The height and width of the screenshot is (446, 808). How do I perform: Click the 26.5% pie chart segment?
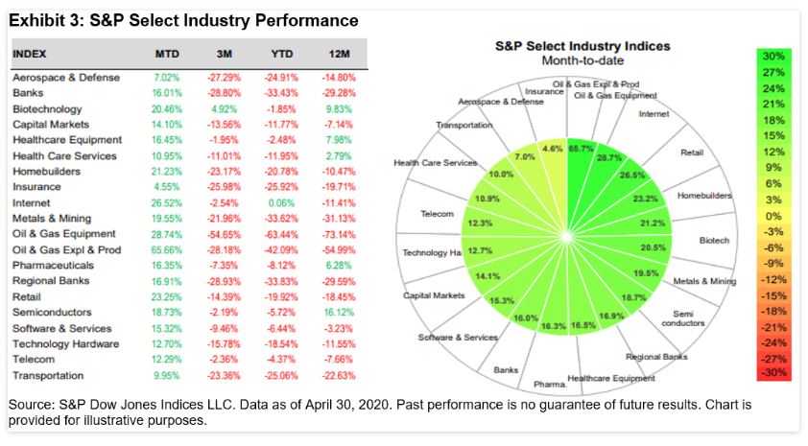click(632, 176)
